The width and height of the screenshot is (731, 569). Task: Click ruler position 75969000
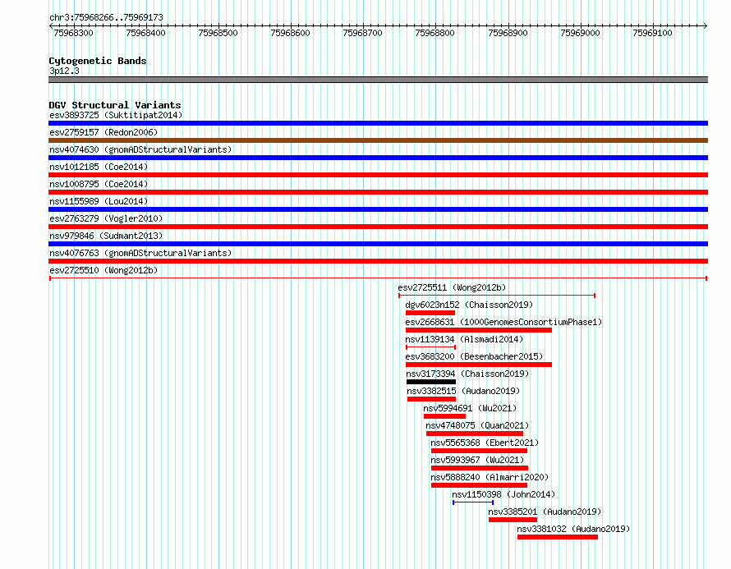pos(581,33)
